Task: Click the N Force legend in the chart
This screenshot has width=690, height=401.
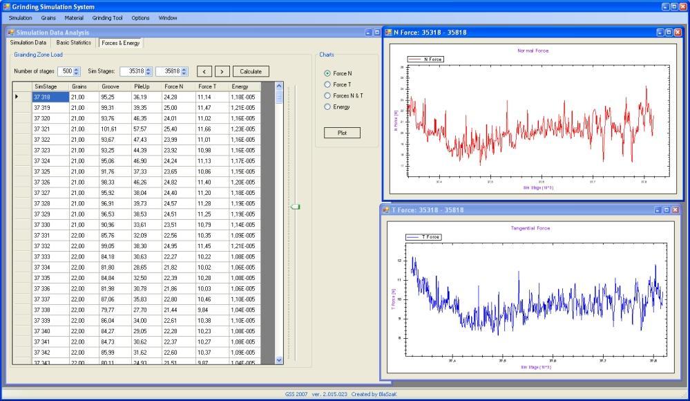Action: click(425, 59)
